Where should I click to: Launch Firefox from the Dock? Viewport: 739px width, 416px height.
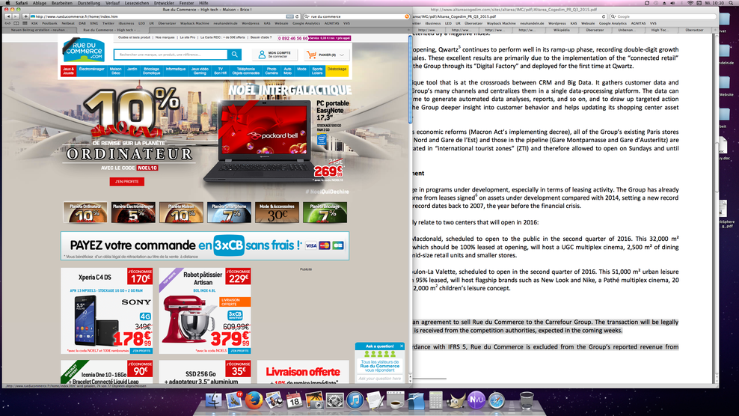pyautogui.click(x=254, y=400)
